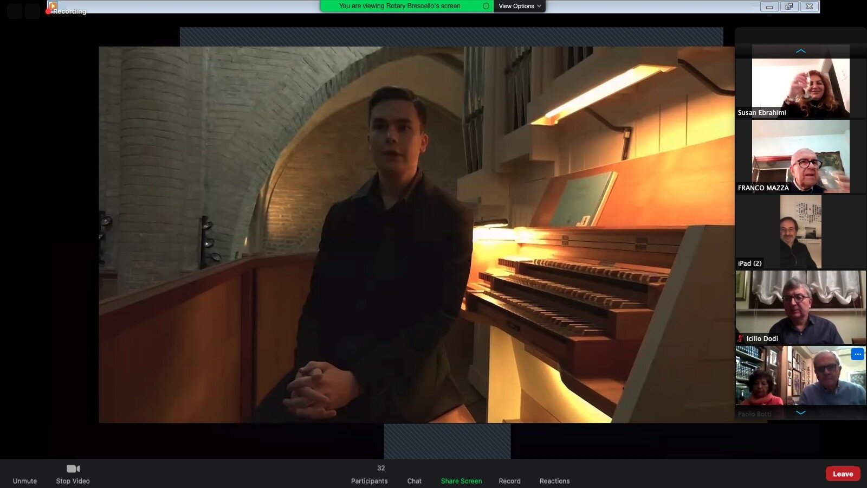Show previous participants with the up chevron
The image size is (867, 488).
pyautogui.click(x=800, y=51)
